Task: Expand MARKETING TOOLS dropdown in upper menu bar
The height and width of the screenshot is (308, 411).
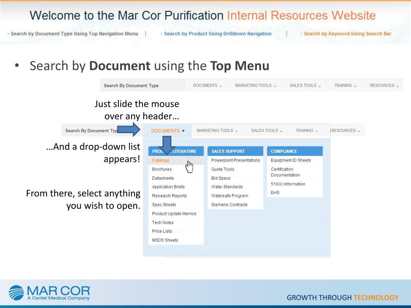Action: 256,85
